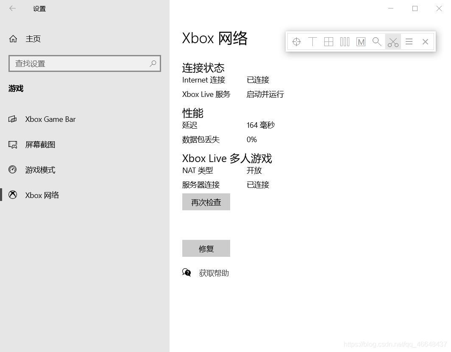
Task: Click the 游戏 category heading
Action: (x=16, y=88)
